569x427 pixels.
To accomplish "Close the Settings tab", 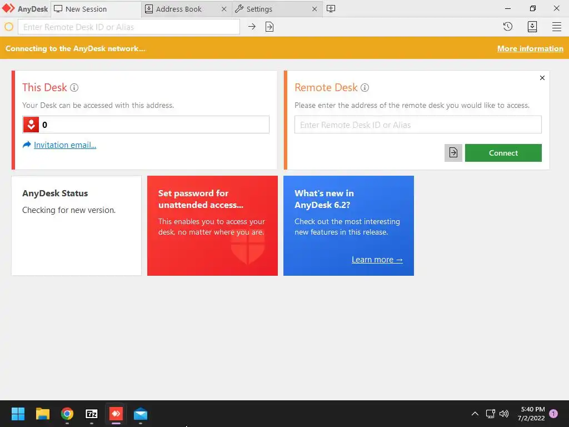I will [x=315, y=9].
